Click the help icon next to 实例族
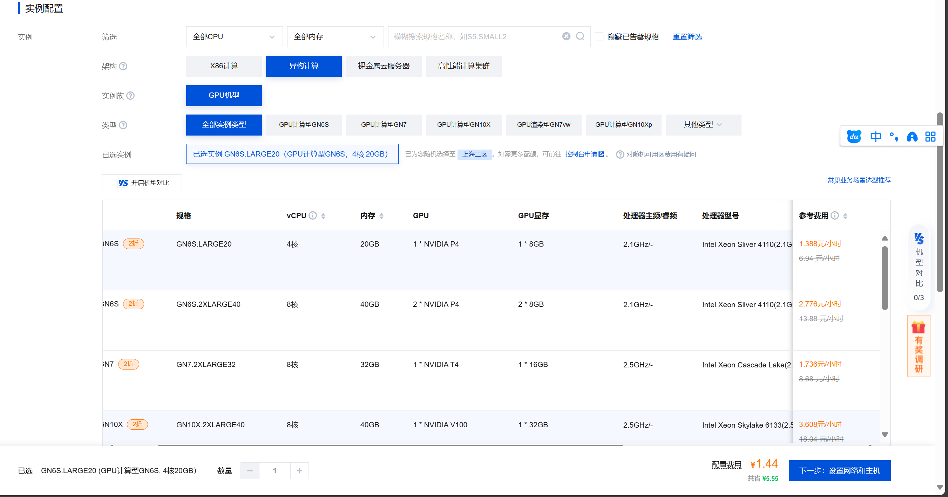The width and height of the screenshot is (948, 497). tap(130, 96)
